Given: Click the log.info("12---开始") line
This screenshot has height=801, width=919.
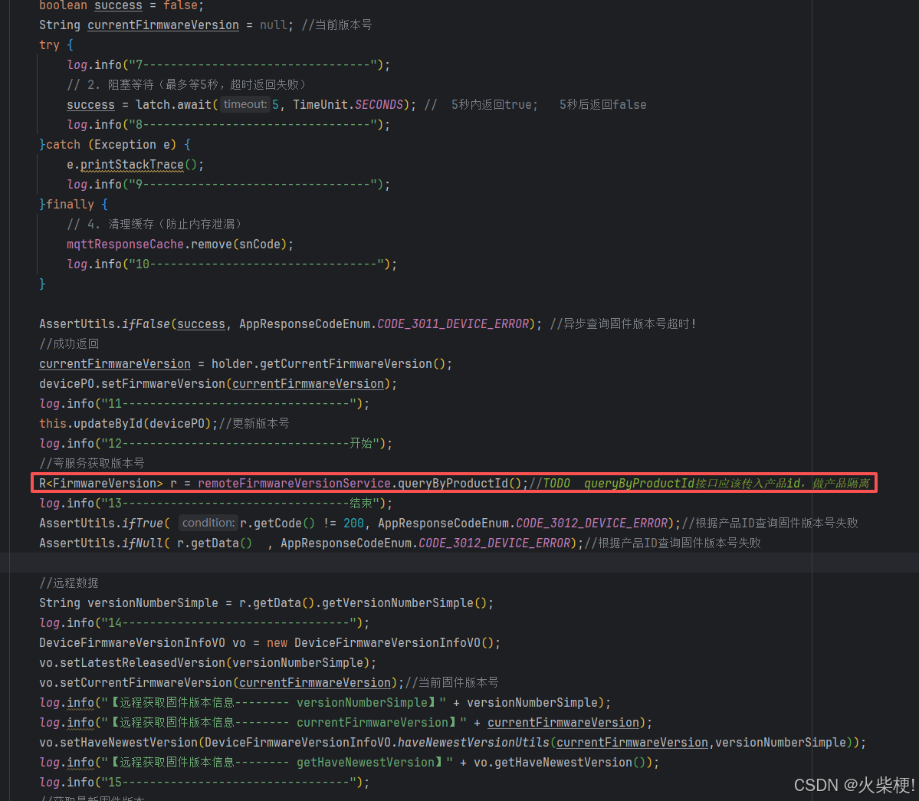Looking at the screenshot, I should pos(215,444).
